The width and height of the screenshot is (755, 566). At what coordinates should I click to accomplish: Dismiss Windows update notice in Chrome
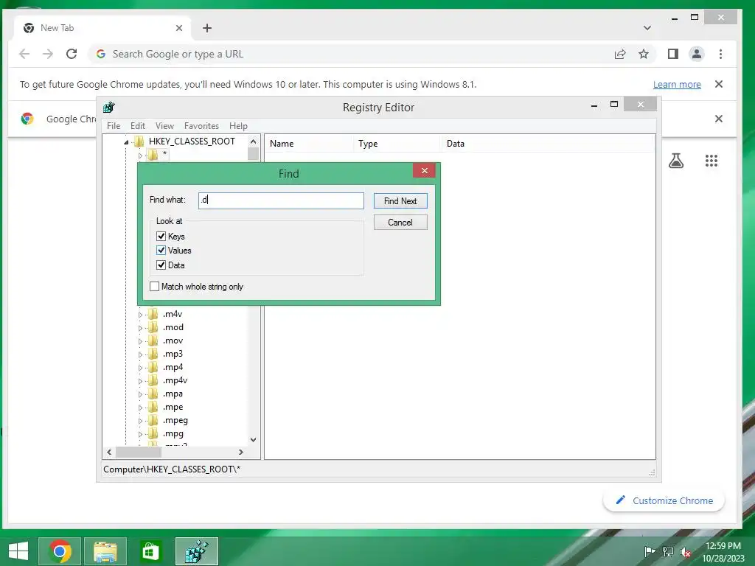click(x=719, y=84)
